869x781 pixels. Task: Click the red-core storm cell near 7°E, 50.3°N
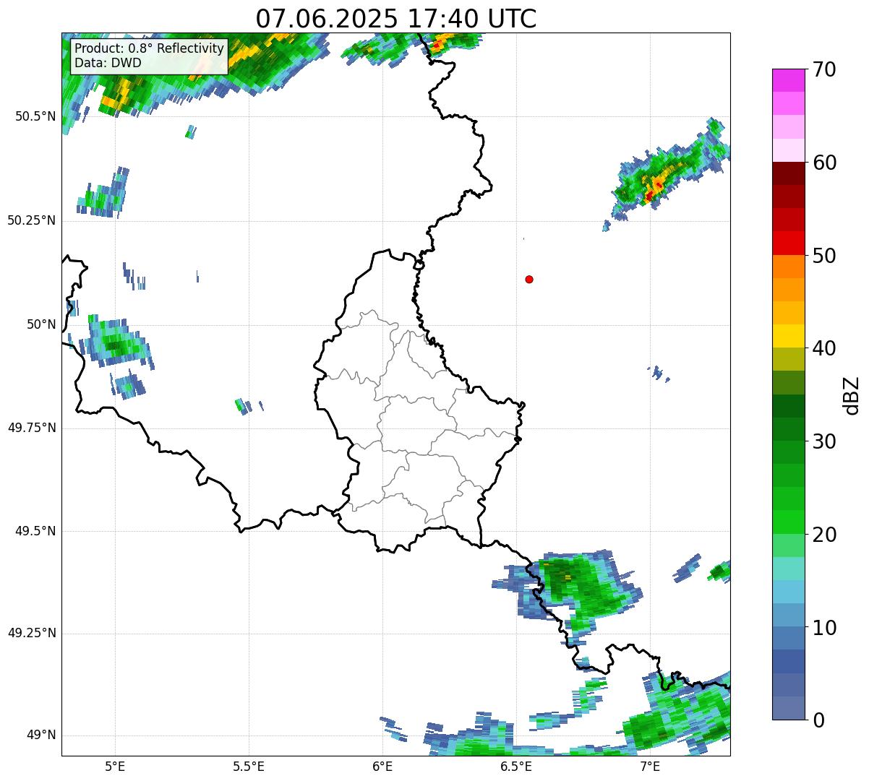(654, 189)
